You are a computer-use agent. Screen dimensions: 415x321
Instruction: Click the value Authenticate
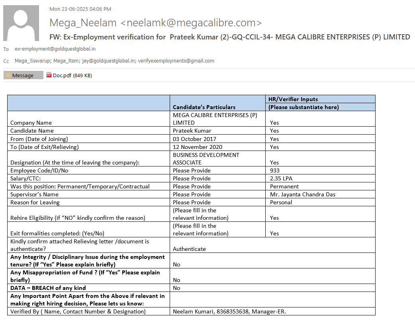(189, 249)
